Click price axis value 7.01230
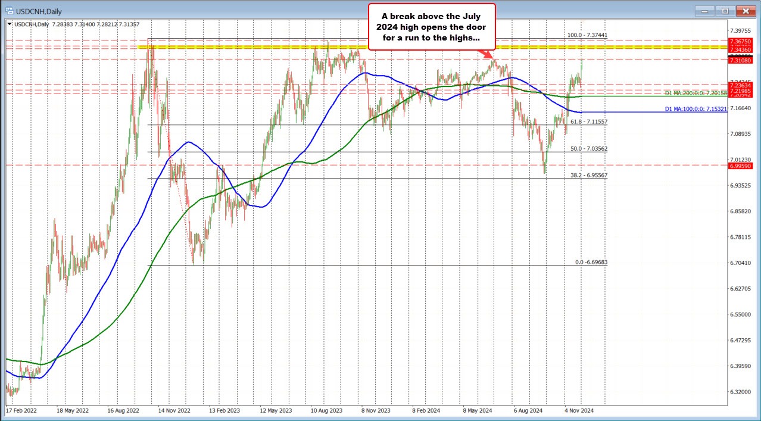761x421 pixels. 741,159
